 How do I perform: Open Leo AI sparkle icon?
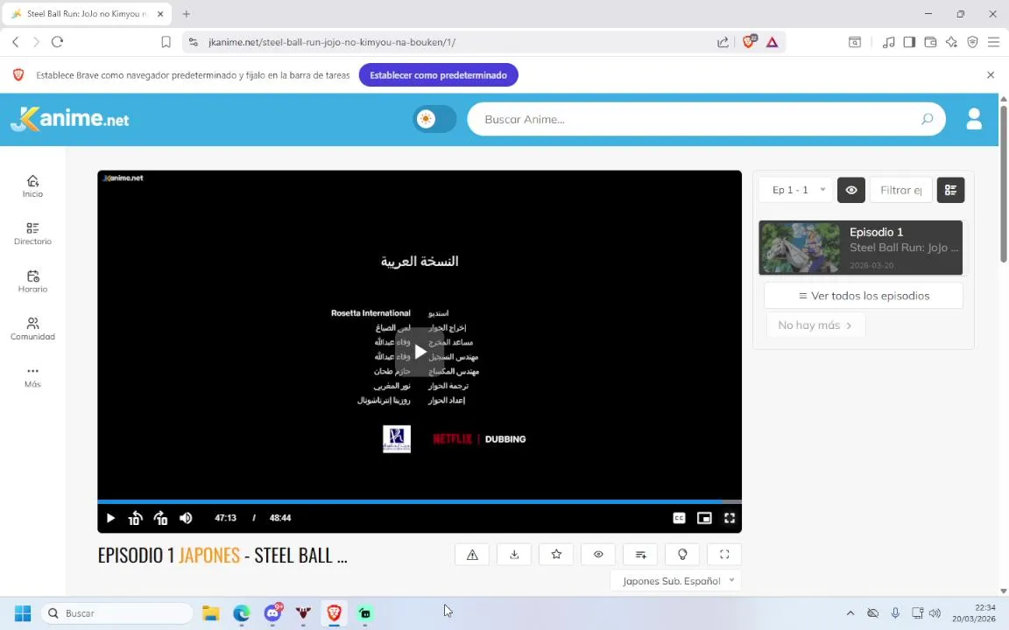952,42
